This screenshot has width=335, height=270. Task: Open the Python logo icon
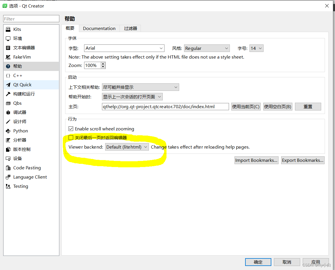tap(8, 131)
